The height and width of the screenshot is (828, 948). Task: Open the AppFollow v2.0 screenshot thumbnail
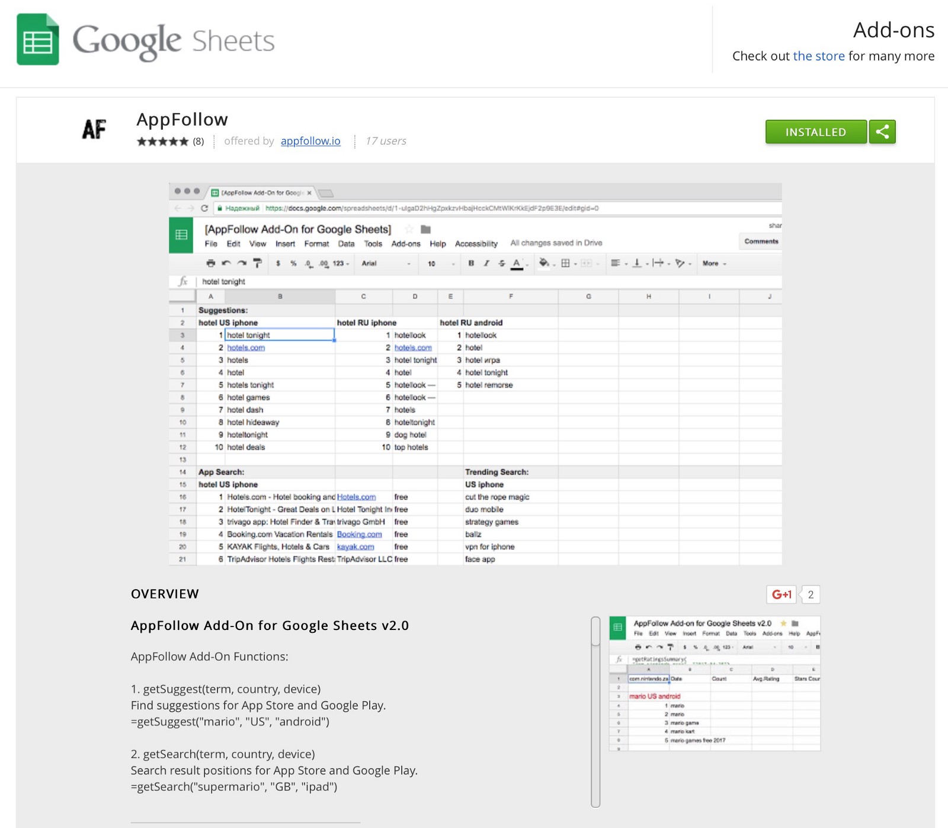tap(715, 684)
